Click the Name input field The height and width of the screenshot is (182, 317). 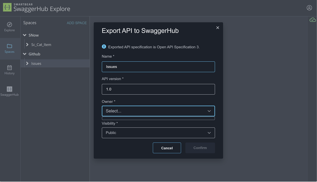pyautogui.click(x=158, y=67)
